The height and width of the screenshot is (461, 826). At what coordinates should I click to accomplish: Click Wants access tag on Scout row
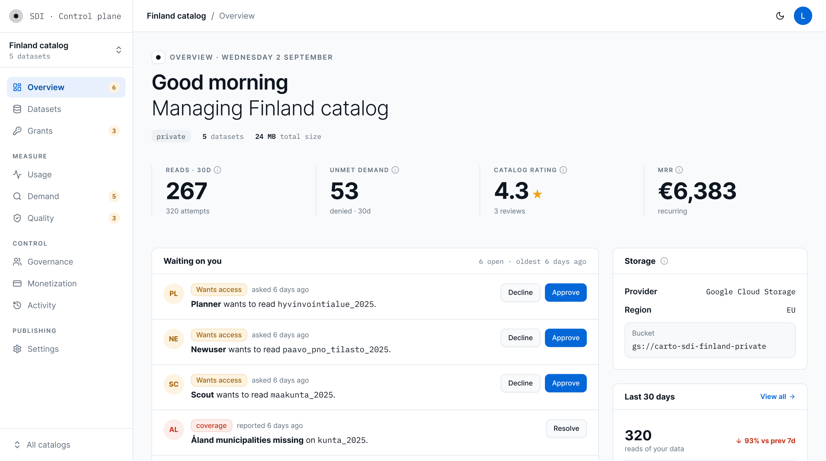coord(219,380)
